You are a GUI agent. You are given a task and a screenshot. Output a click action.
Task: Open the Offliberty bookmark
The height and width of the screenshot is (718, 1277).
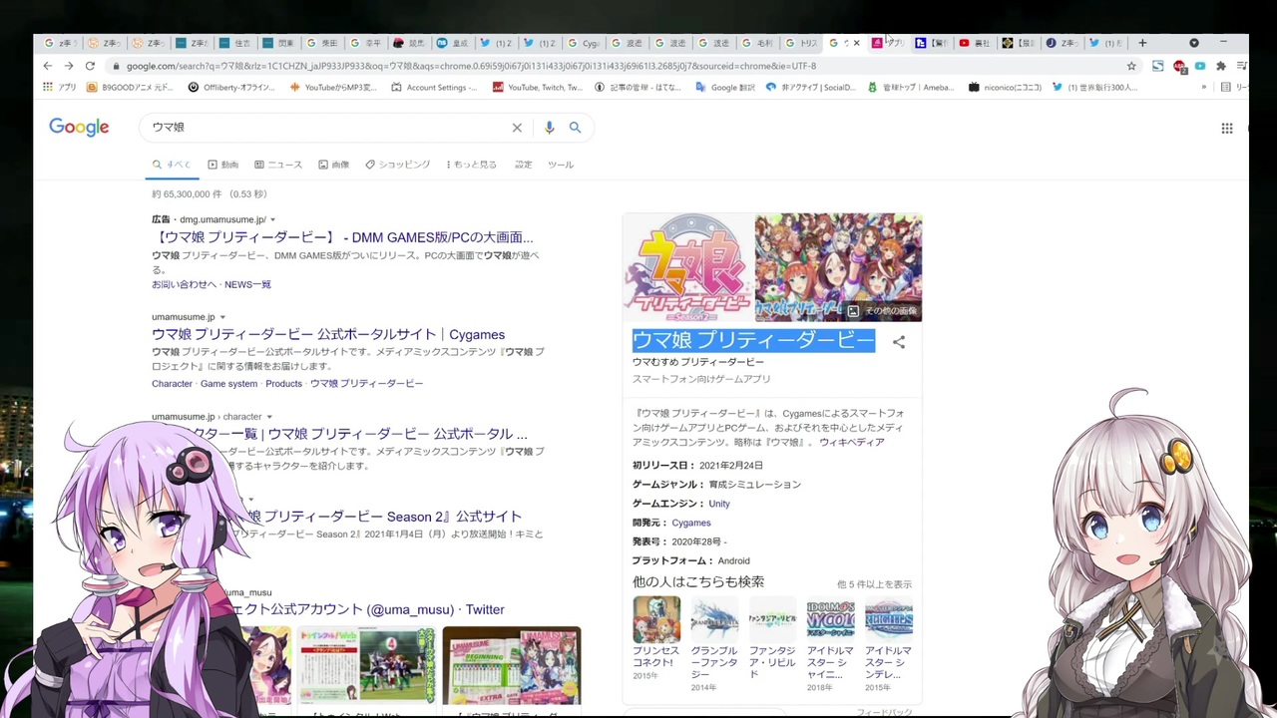[x=231, y=87]
